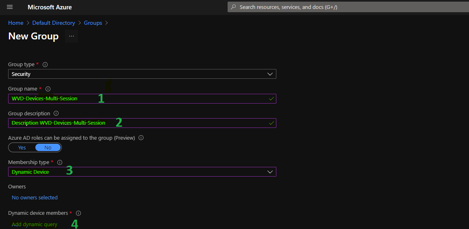The width and height of the screenshot is (469, 229).
Task: Open the Membership type Dynamic Device dropdown
Action: (x=142, y=172)
